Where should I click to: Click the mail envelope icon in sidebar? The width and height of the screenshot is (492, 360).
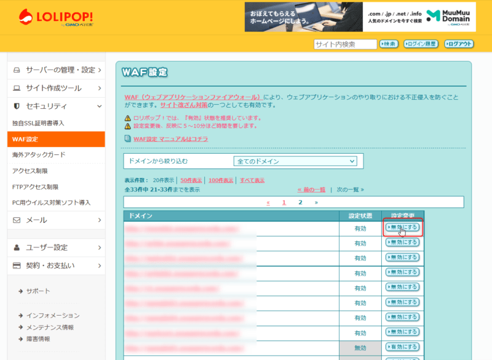17,220
